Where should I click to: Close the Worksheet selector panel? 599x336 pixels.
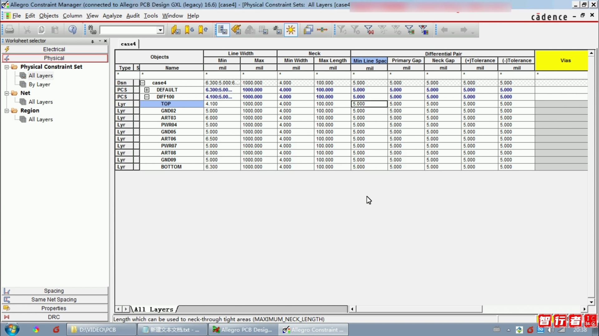pyautogui.click(x=106, y=41)
